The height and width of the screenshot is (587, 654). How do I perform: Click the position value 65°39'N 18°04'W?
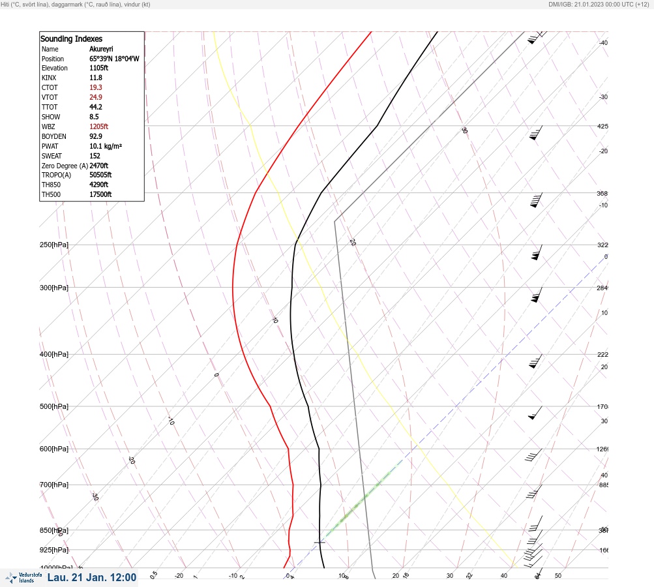[x=114, y=59]
